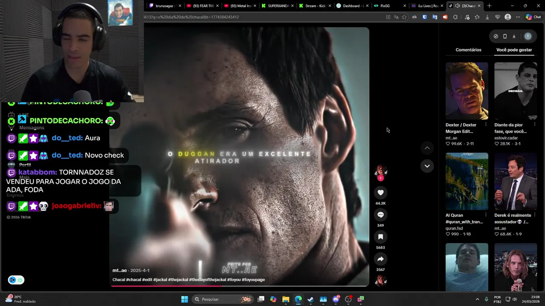Viewport: 545px width, 306px height.
Task: Open the comments bubble showing 349
Action: click(381, 215)
